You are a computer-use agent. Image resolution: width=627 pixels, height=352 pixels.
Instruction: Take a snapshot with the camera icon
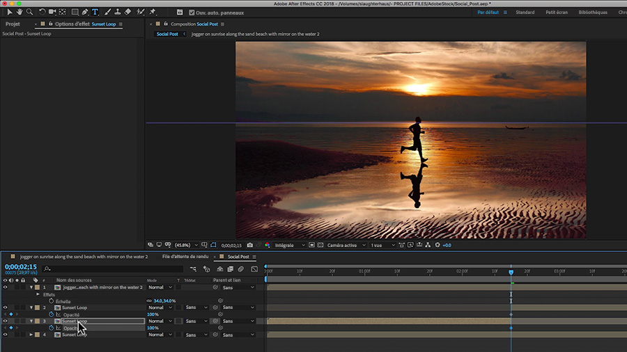[249, 245]
